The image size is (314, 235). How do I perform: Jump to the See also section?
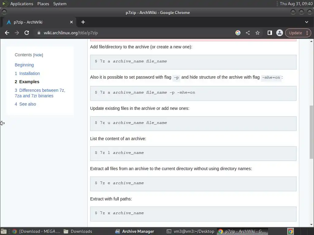tap(25, 104)
